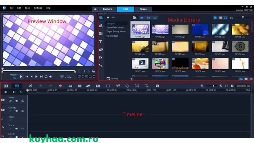Toggle showing audio files in the library
Image resolution: width=254 pixels, height=143 pixels.
(155, 18)
